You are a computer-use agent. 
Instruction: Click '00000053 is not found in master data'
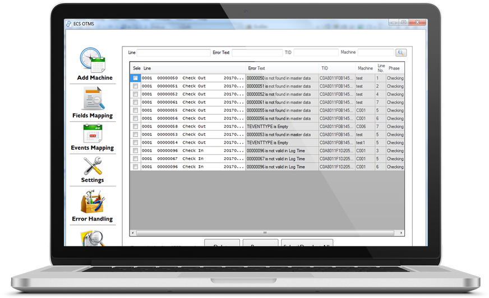click(x=279, y=135)
